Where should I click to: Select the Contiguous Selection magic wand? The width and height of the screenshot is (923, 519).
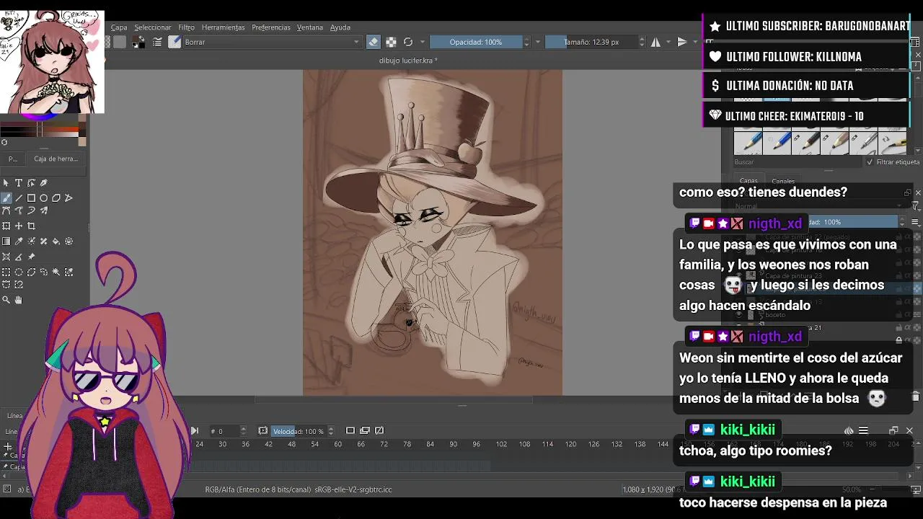pyautogui.click(x=56, y=272)
